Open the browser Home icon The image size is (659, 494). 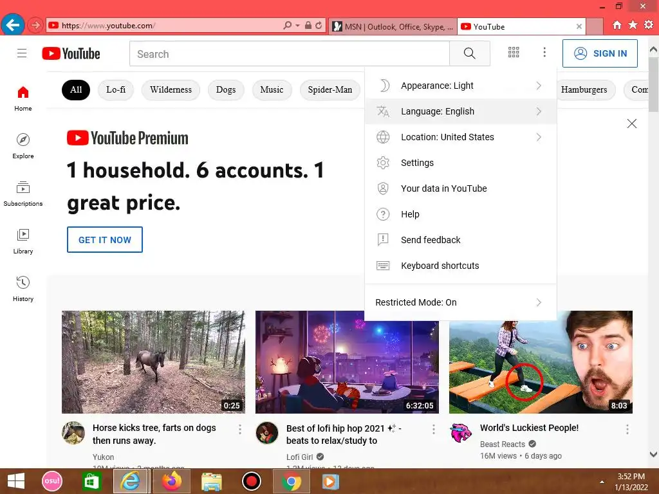point(617,25)
